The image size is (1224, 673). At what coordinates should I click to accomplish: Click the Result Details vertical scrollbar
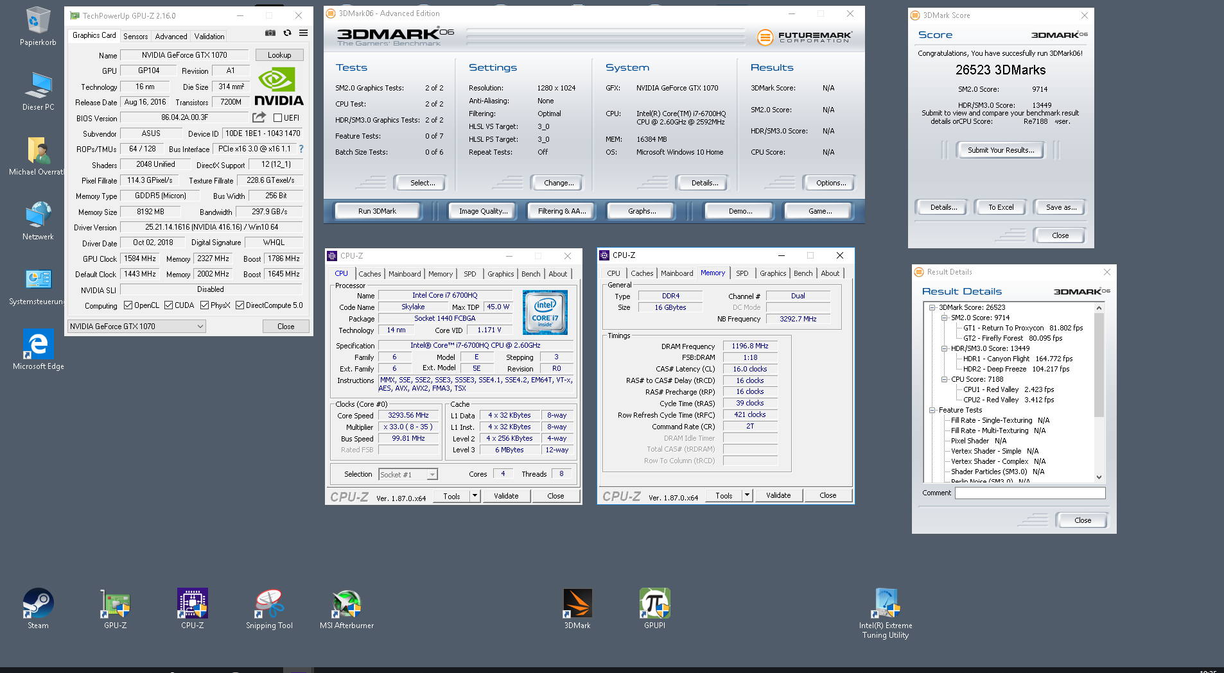coord(1099,366)
